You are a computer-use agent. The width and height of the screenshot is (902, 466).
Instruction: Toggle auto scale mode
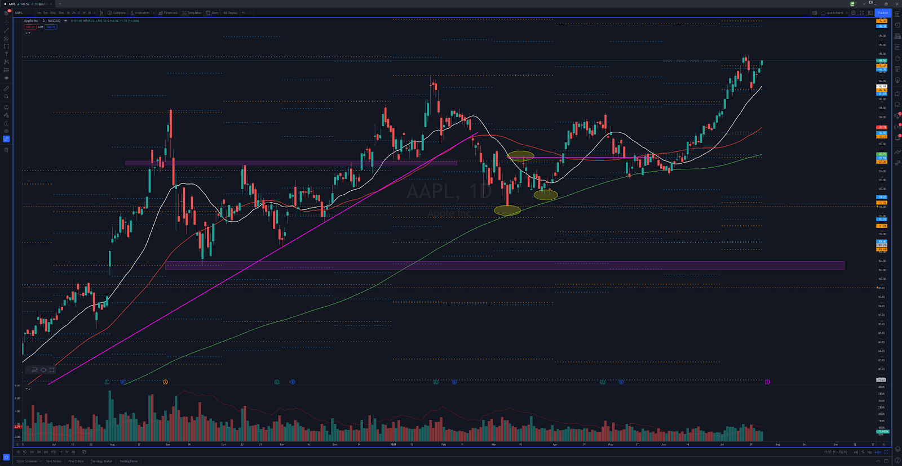tap(878, 452)
